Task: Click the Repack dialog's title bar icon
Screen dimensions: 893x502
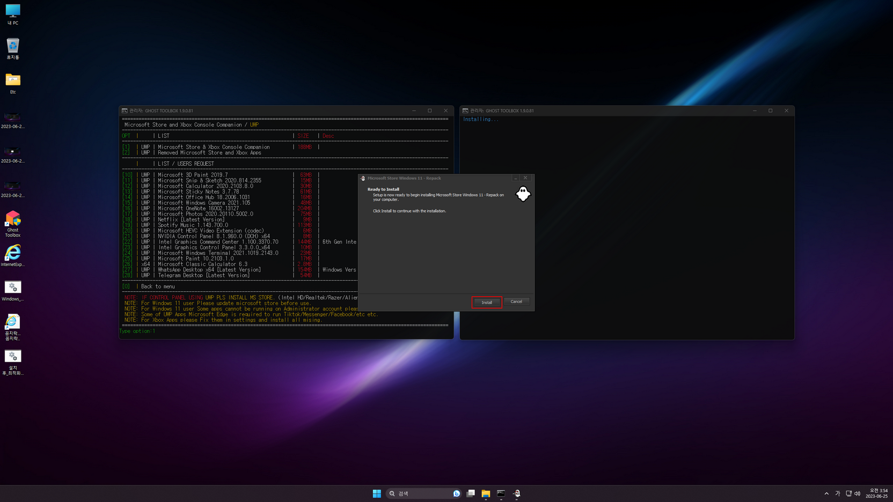Action: click(363, 178)
